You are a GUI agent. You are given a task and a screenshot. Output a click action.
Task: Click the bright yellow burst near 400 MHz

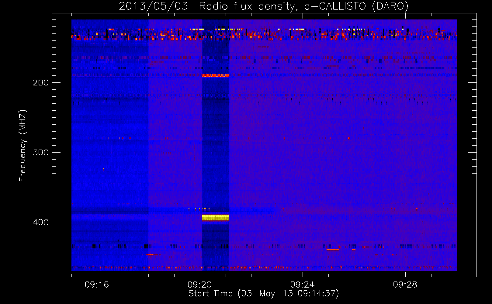(216, 217)
